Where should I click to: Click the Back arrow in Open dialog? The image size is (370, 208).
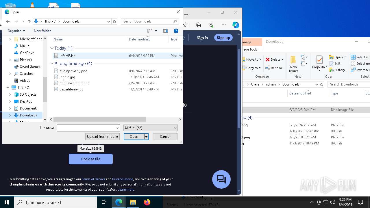(8, 21)
